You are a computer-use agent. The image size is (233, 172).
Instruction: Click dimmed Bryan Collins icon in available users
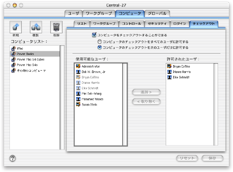[78, 77]
